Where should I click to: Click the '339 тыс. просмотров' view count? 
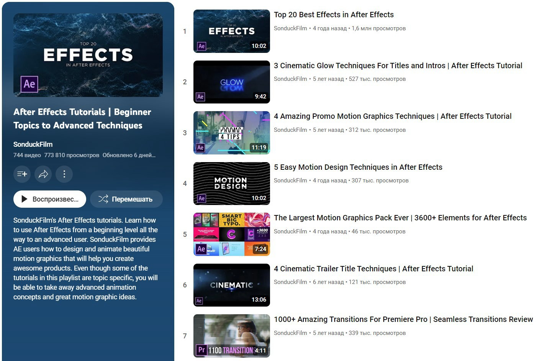coord(377,333)
